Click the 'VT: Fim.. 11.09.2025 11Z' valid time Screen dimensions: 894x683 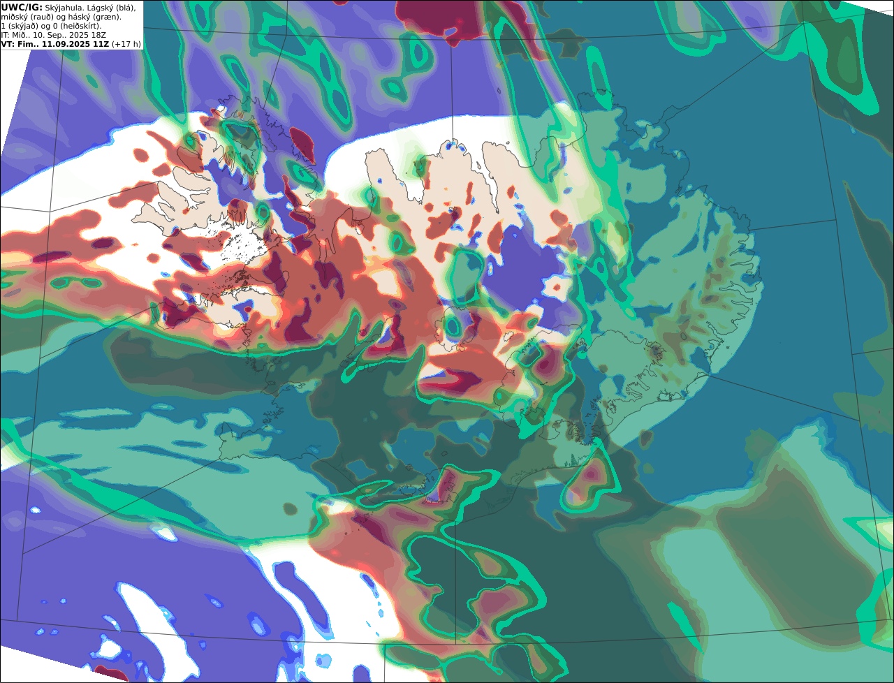55,44
